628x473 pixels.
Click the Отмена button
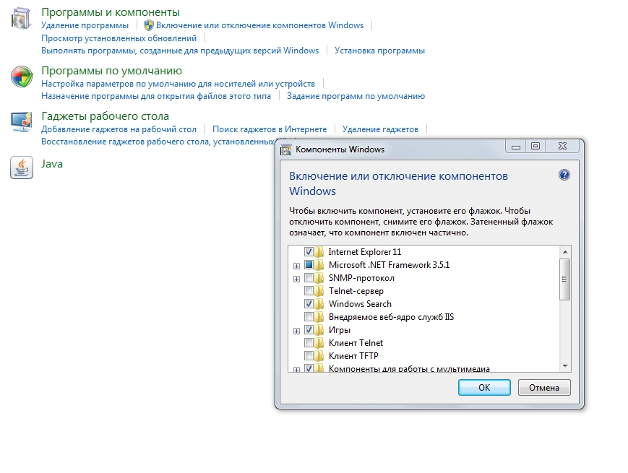coord(544,387)
